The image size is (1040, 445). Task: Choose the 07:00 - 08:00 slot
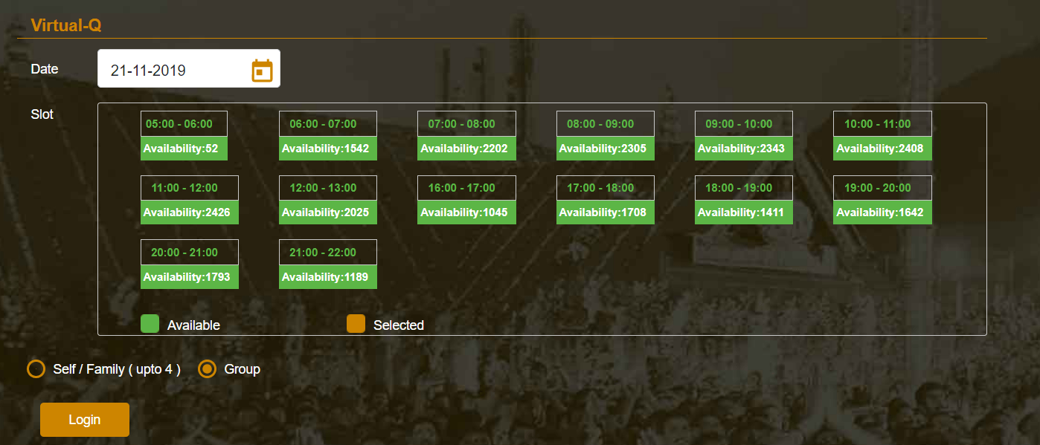point(466,124)
